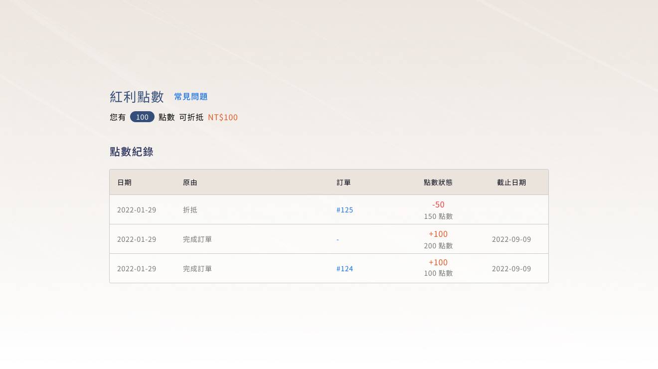Viewport: 658px width, 369px height.
Task: Click the 截止日期 column header
Action: [x=511, y=183]
